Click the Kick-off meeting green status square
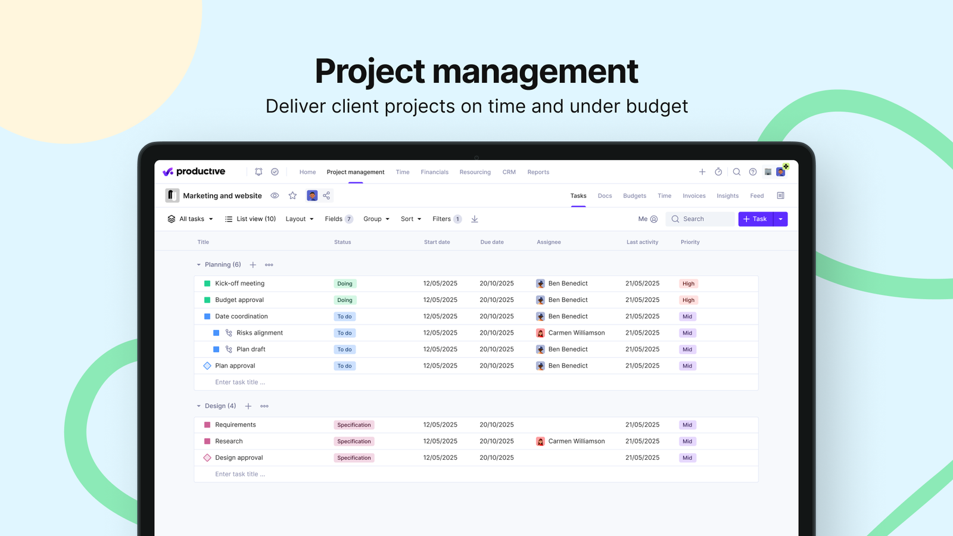This screenshot has width=953, height=536. (x=207, y=283)
